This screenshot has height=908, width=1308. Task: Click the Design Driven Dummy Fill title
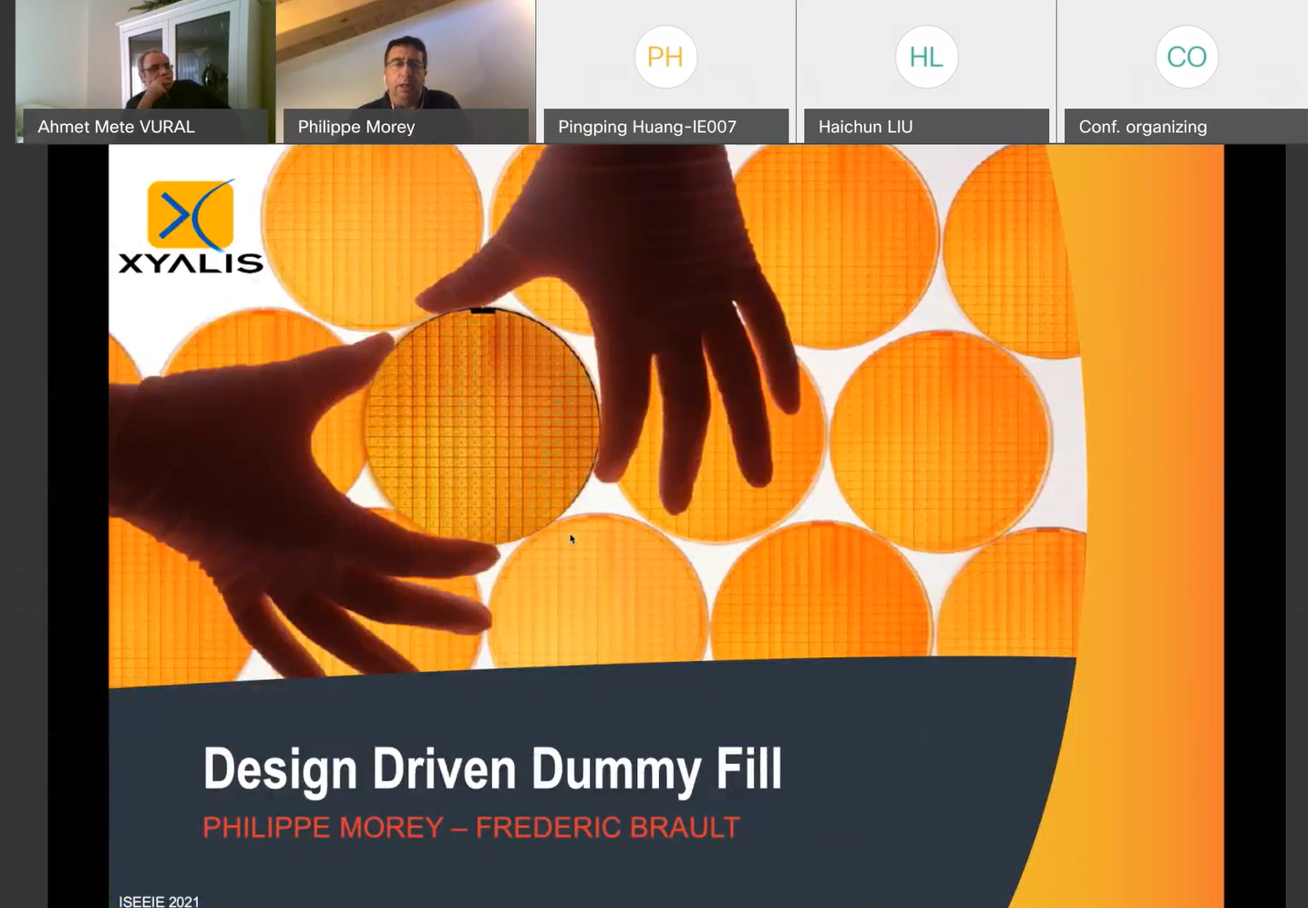click(492, 769)
